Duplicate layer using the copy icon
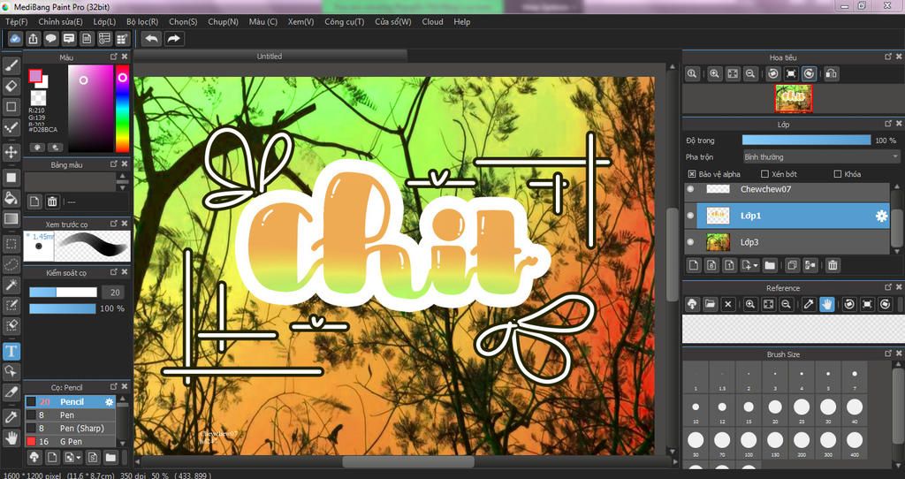Viewport: 905px width, 479px height. pos(792,265)
